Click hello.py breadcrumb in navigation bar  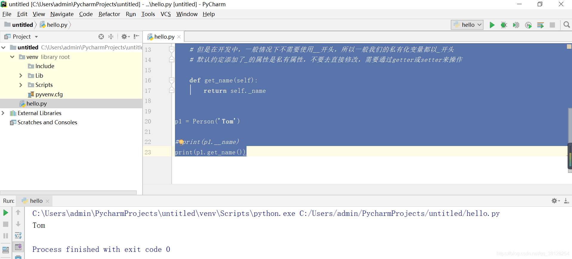click(54, 25)
